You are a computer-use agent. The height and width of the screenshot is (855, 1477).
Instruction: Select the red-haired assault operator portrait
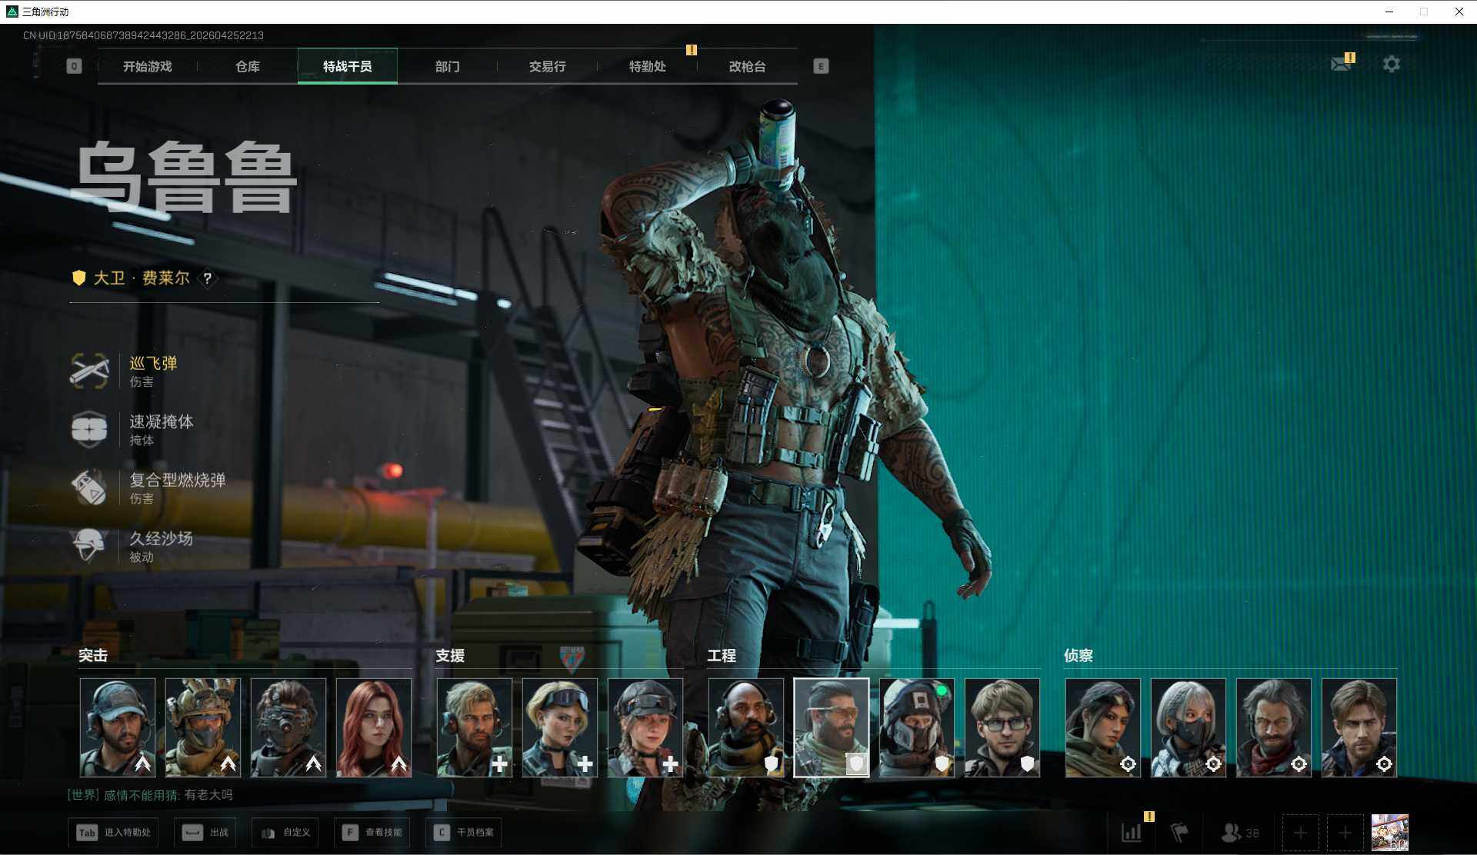374,727
